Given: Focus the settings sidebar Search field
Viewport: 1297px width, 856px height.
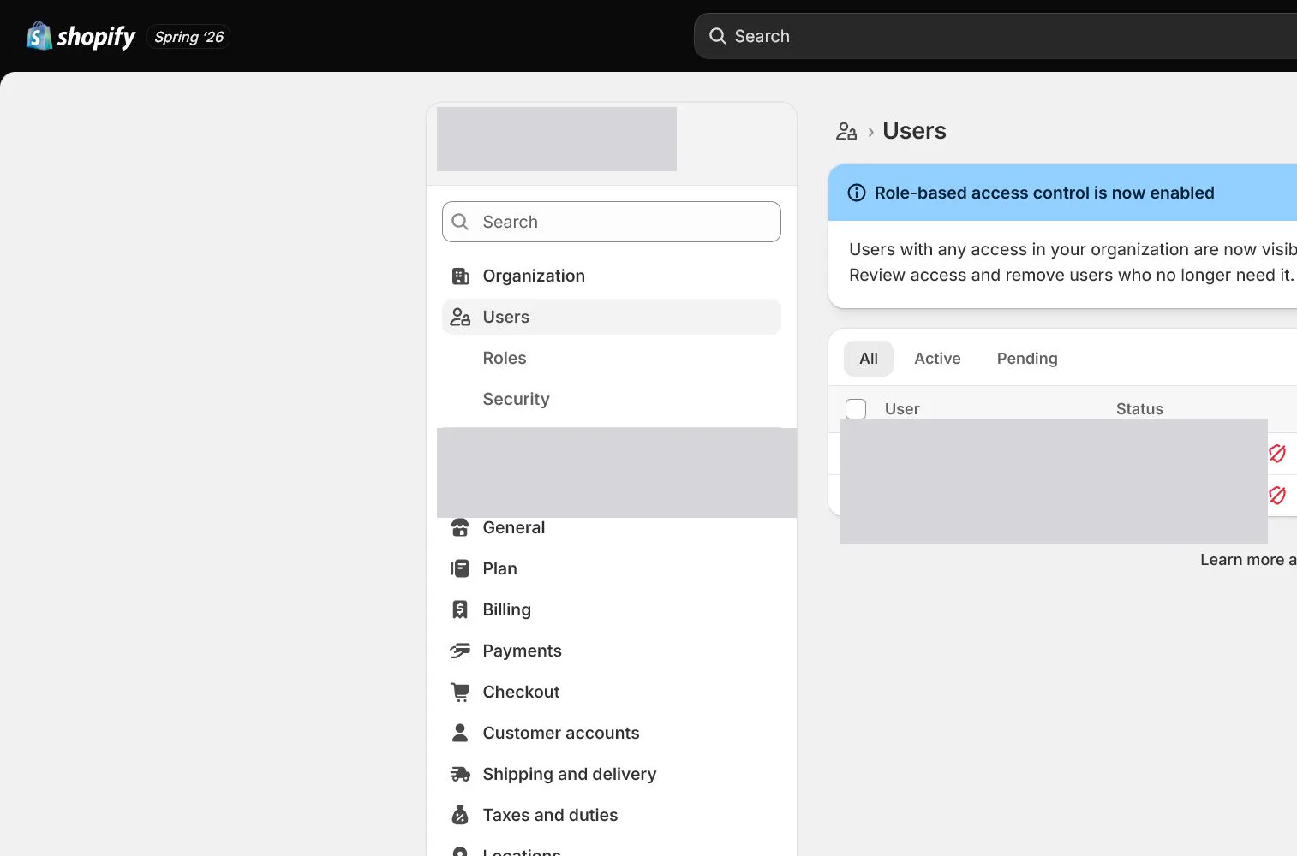Looking at the screenshot, I should (612, 222).
